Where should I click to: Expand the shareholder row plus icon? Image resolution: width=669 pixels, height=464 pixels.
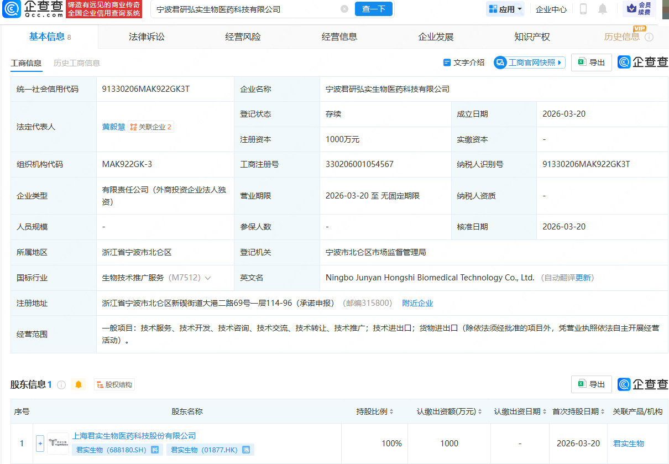click(40, 444)
